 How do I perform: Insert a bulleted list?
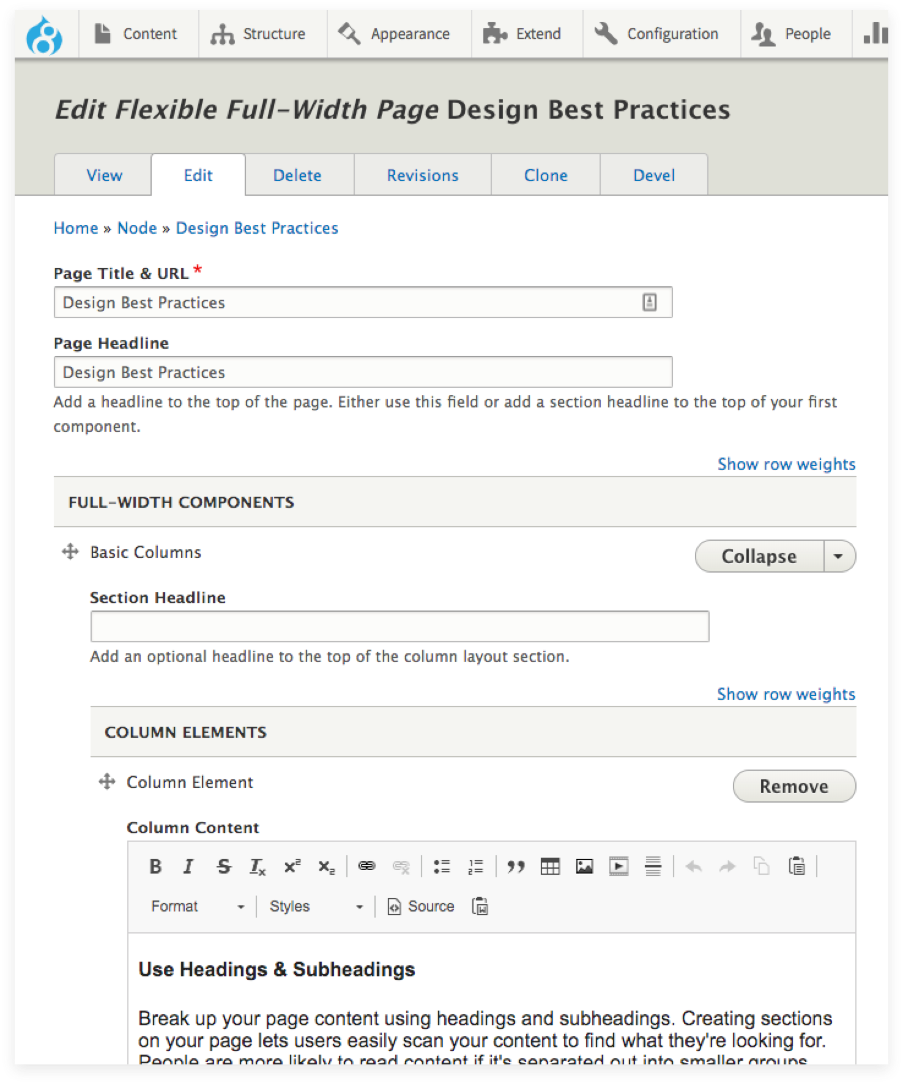click(442, 866)
